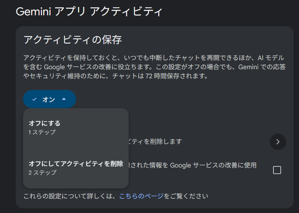Click the divider line between the two menu options
Screen dimensions: 299x213
pyautogui.click(x=76, y=148)
